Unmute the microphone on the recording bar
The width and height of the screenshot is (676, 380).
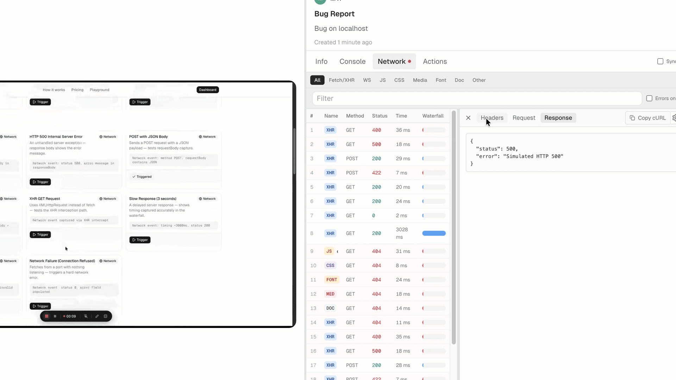(x=86, y=316)
